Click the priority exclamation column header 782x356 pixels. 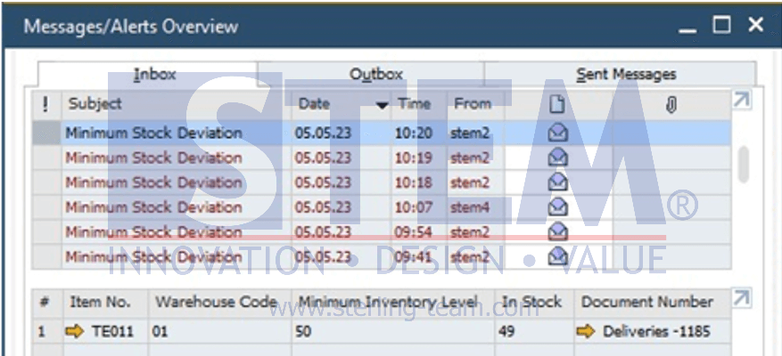coord(45,104)
